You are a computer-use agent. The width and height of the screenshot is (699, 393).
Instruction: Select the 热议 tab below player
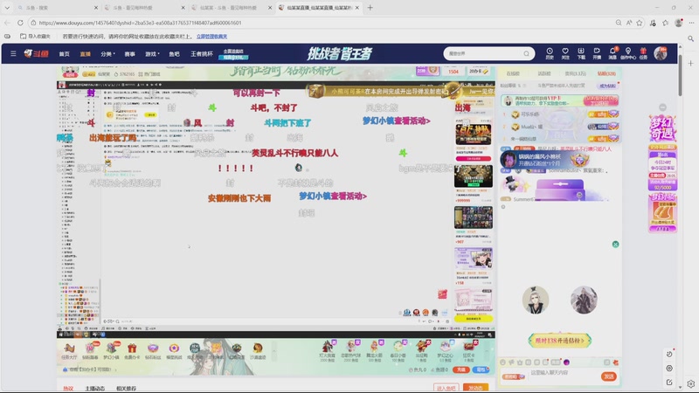[68, 388]
